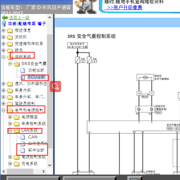Select the 驾驶员控制 tree item
Screen dimensions: 180x180
pos(25,104)
